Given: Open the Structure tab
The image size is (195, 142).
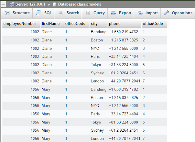Looking at the screenshot, I should [x=17, y=13].
